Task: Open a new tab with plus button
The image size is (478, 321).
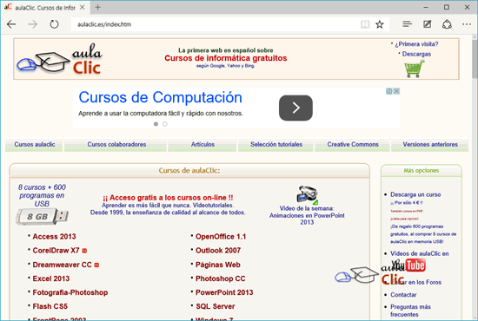Action: point(97,7)
